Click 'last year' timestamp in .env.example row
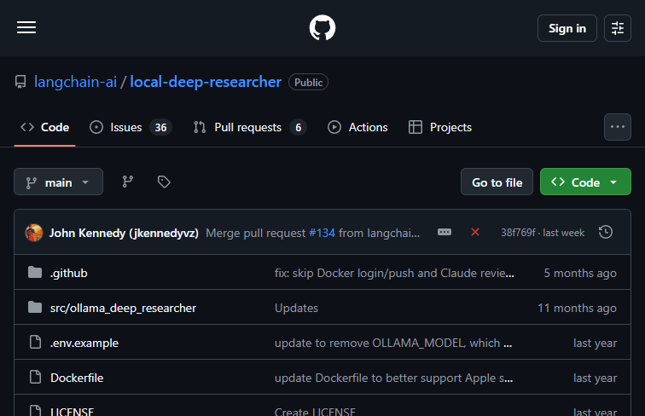The height and width of the screenshot is (416, 645). click(x=596, y=343)
